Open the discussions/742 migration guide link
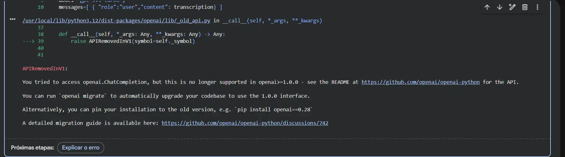 (x=245, y=123)
